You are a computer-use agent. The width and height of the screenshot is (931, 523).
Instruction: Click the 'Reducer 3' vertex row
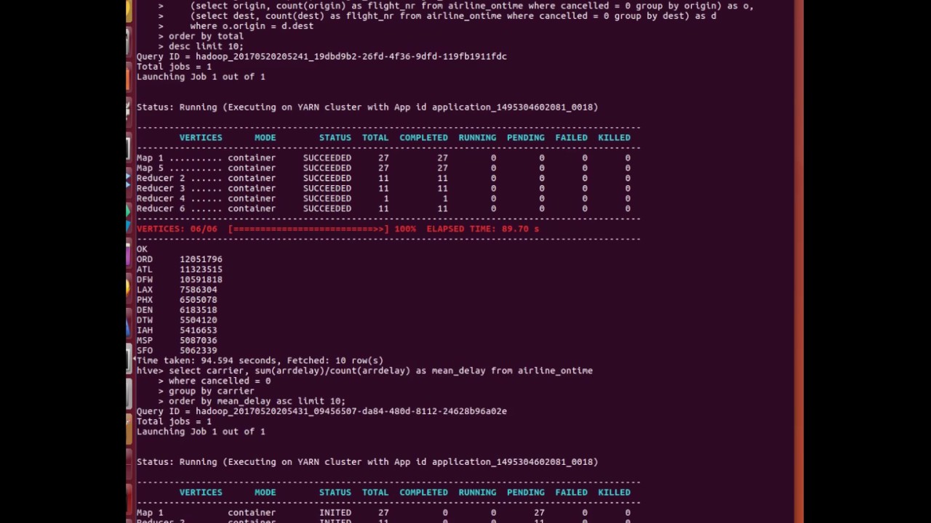383,188
